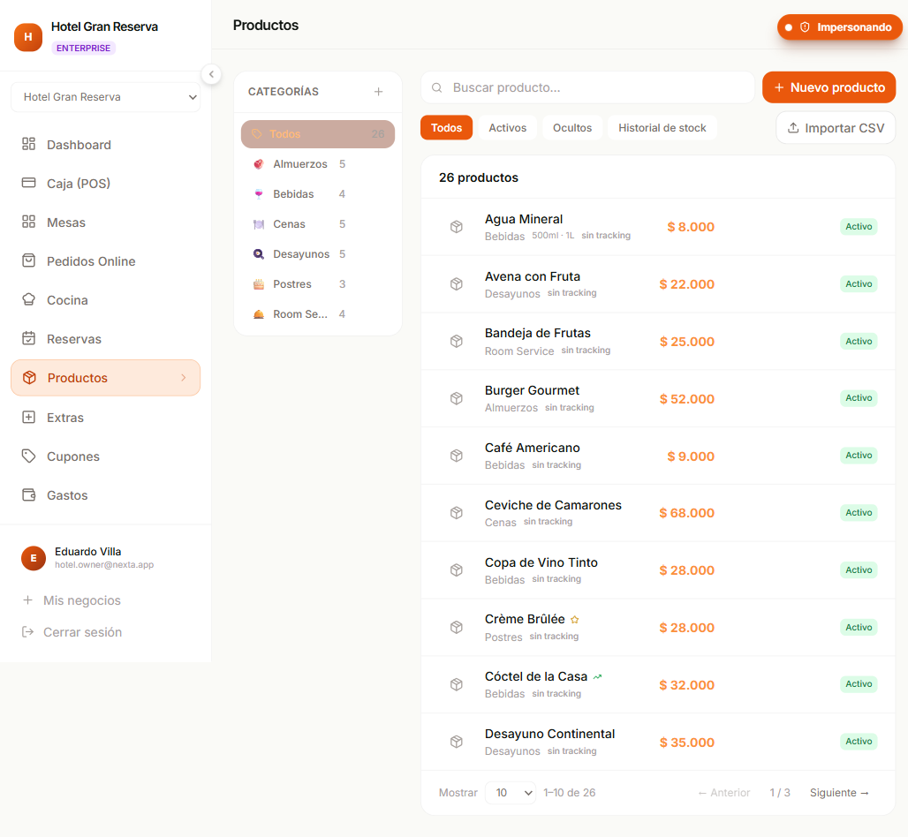Open Dashboard from the sidebar
This screenshot has height=837, width=908.
(x=105, y=145)
